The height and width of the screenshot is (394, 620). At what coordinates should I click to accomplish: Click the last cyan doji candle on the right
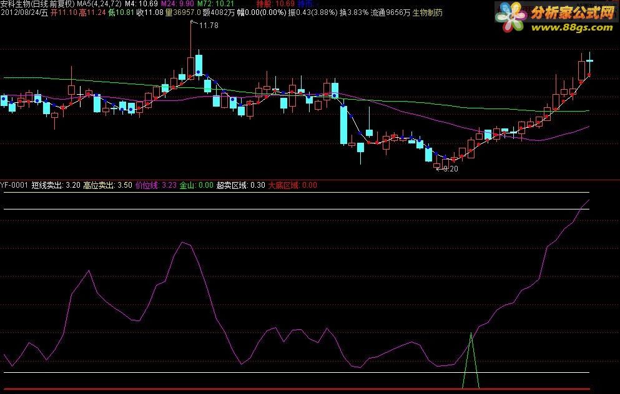(589, 62)
